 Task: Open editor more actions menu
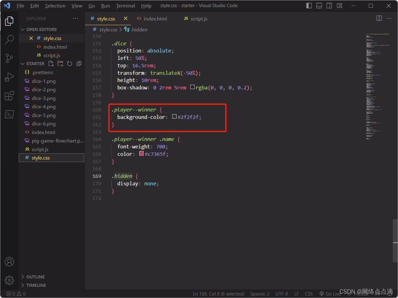click(389, 18)
